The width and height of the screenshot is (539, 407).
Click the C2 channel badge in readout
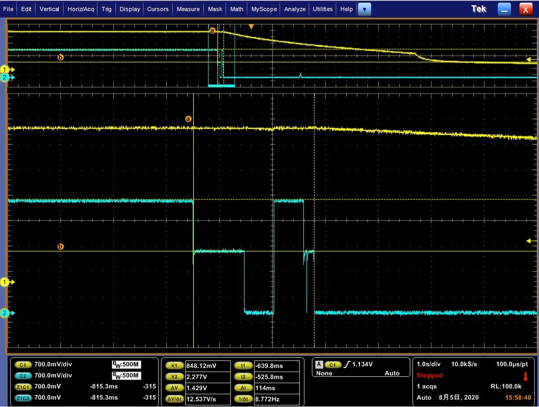[23, 376]
